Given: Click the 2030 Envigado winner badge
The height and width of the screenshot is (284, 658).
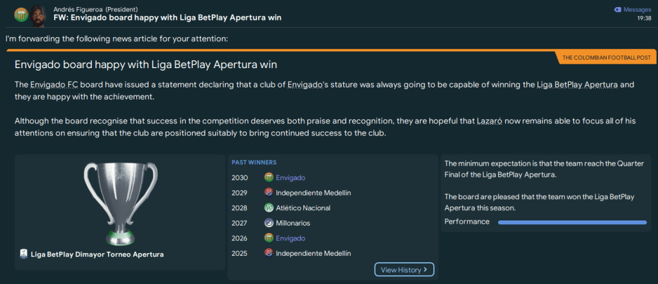Looking at the screenshot, I should pos(269,177).
